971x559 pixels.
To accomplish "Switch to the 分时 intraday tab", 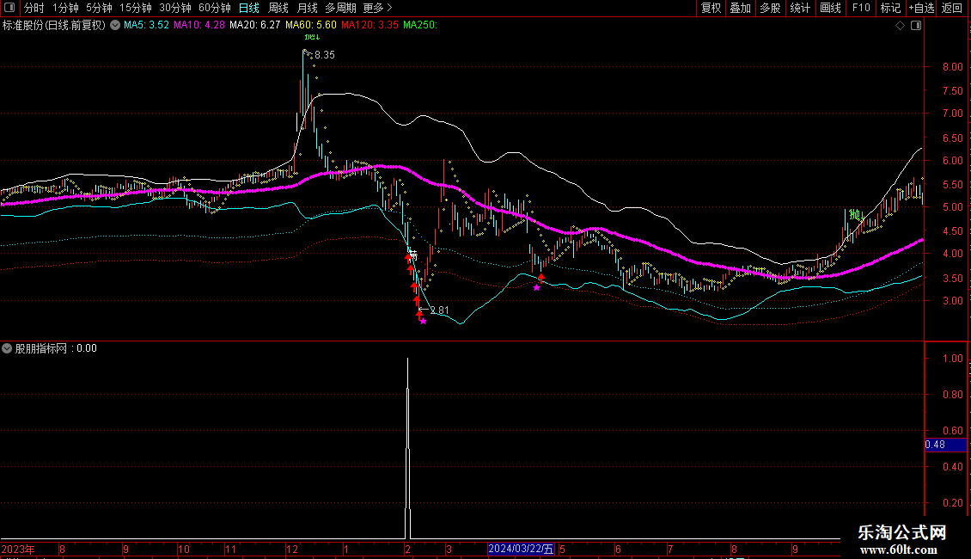I will pyautogui.click(x=34, y=8).
